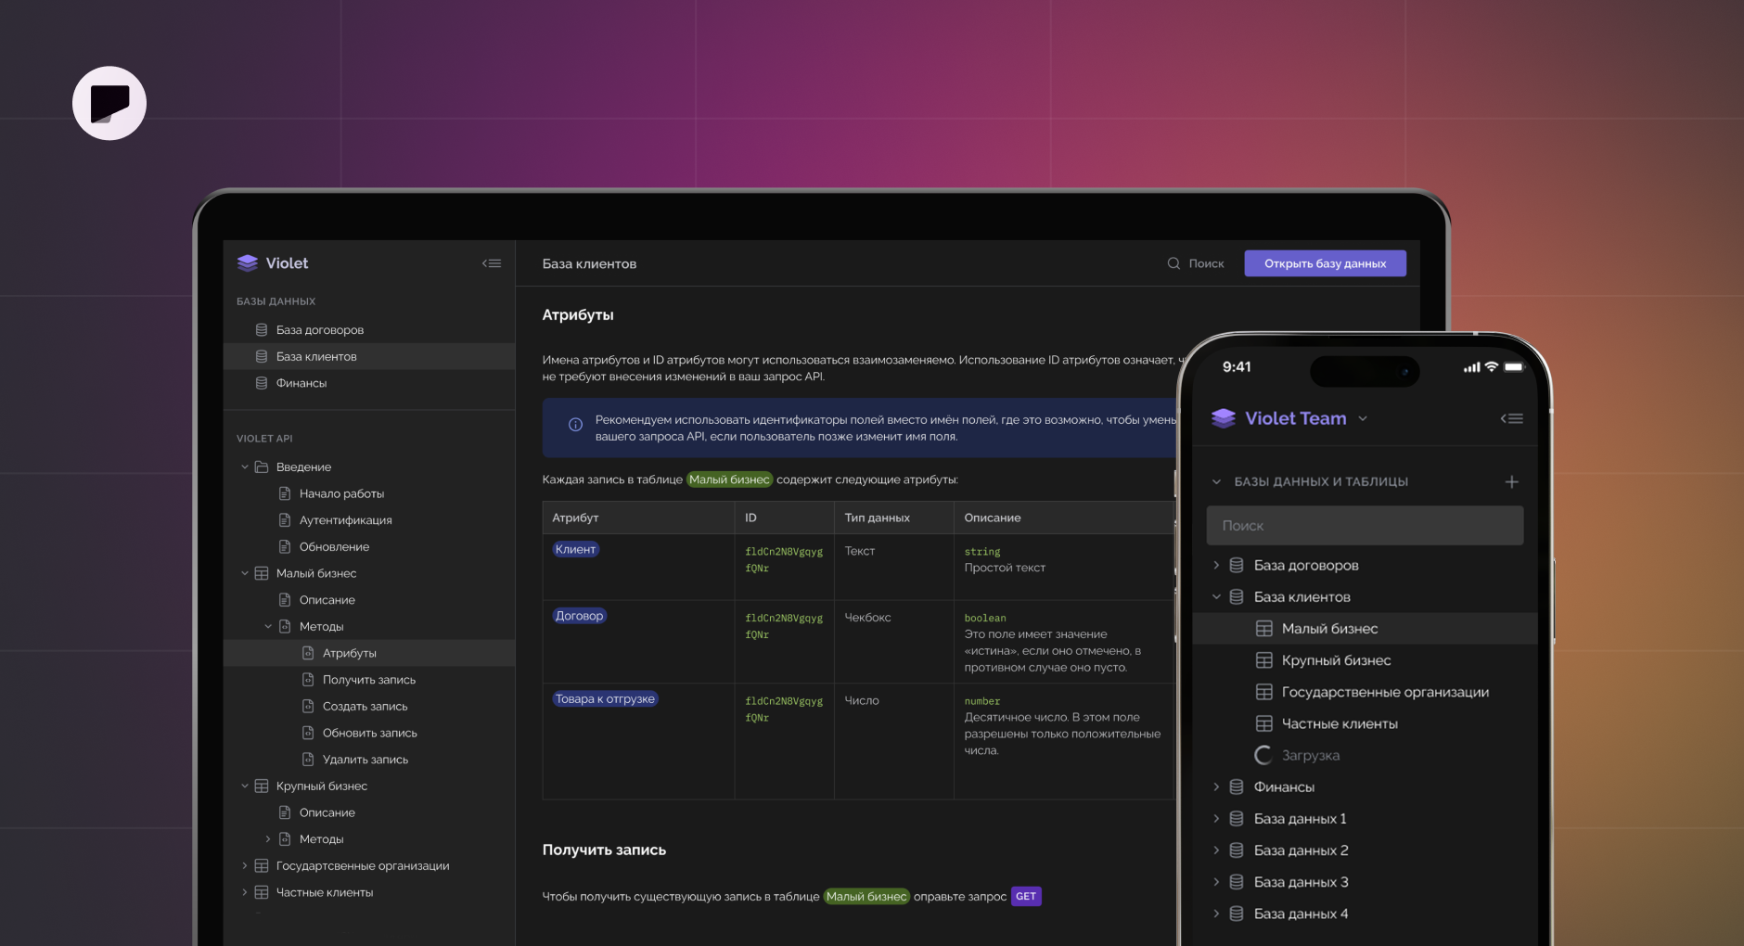Click the Поиск search field in desktop header
The image size is (1744, 946).
pos(1196,263)
